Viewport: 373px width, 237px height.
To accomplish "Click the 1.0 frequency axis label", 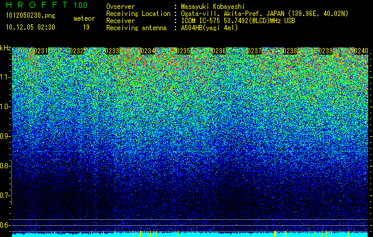I will click(5, 107).
